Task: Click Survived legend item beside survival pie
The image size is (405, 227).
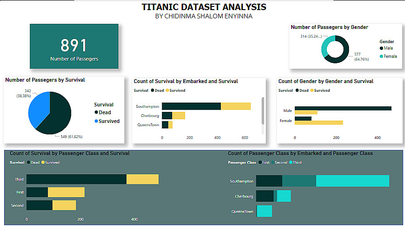Action: [107, 121]
